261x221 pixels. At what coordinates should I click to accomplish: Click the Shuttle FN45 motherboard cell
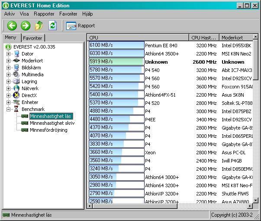(235, 194)
